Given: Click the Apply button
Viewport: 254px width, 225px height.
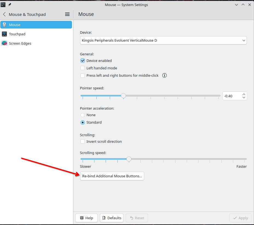Looking at the screenshot, I should coord(241,218).
